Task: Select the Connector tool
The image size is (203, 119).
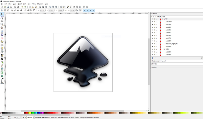Action: point(2,83)
